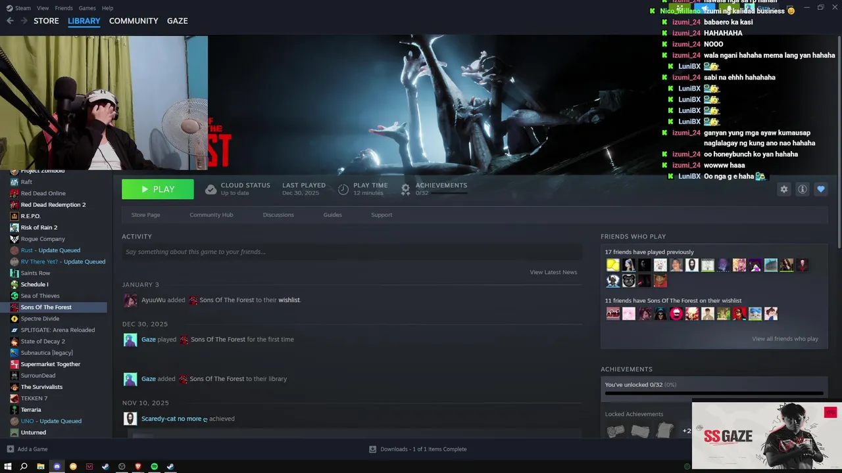Click the green PLAY button
This screenshot has width=842, height=473.
(158, 189)
